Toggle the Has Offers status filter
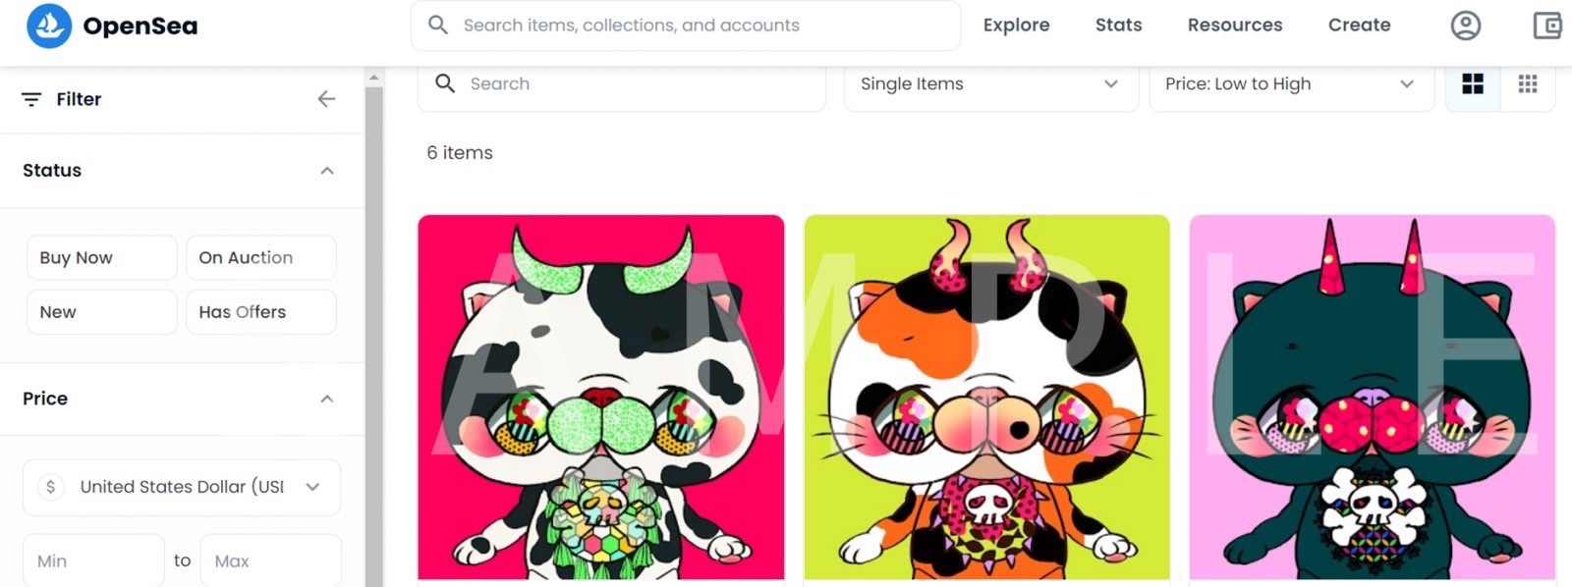The height and width of the screenshot is (587, 1572). [x=261, y=312]
